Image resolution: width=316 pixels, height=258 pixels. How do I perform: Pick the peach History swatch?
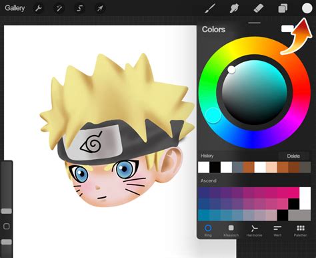(271, 167)
